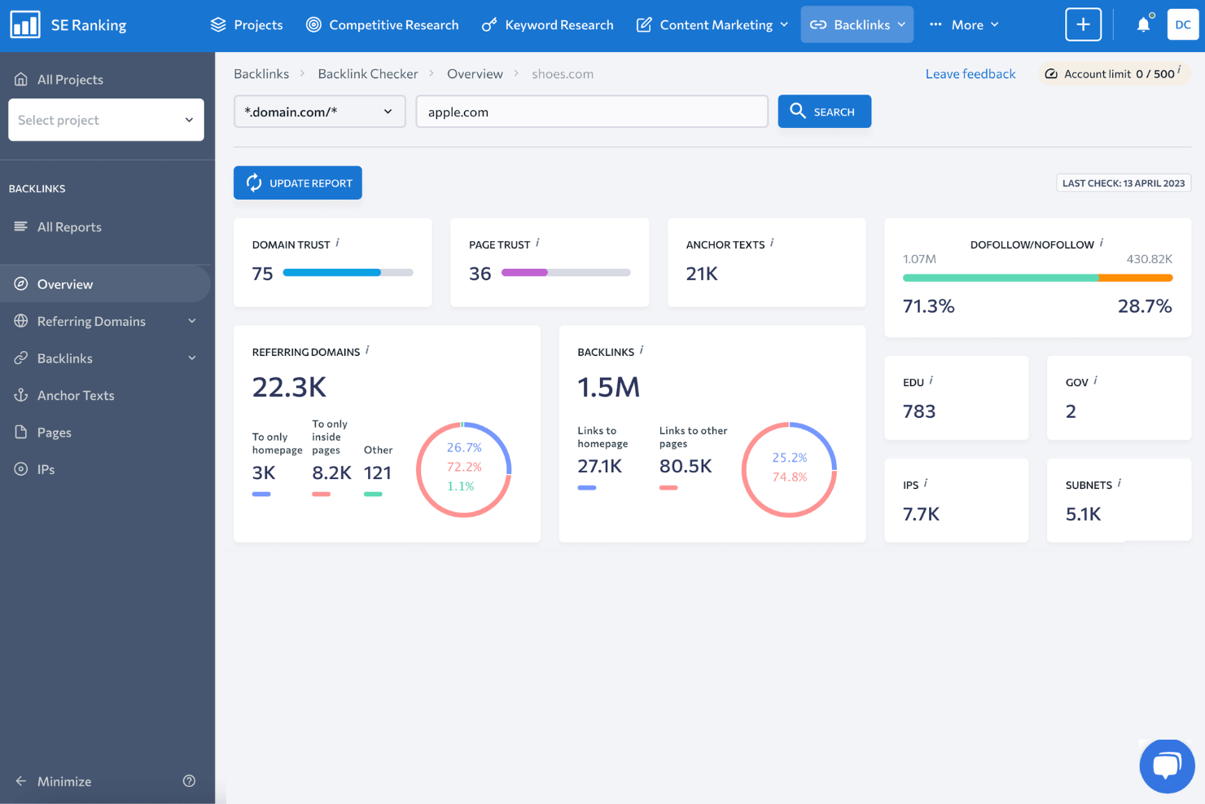Open the notifications bell icon

click(x=1143, y=24)
